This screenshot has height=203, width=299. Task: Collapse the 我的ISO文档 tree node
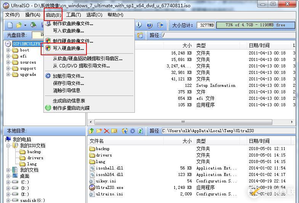pyautogui.click(x=8, y=146)
